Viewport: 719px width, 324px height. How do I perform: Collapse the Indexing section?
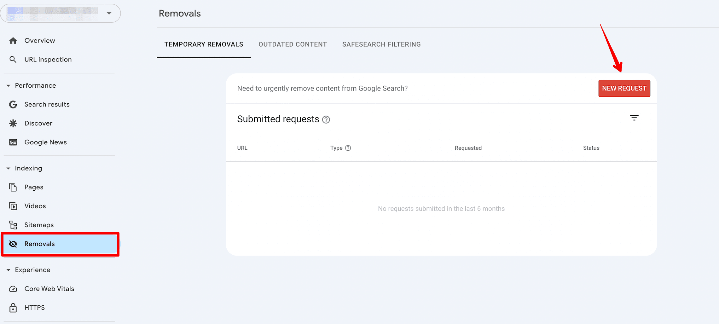click(9, 168)
